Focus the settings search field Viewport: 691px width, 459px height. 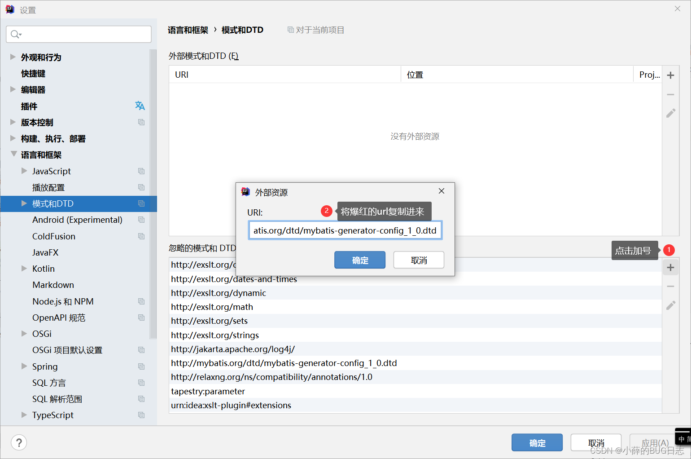tap(79, 34)
